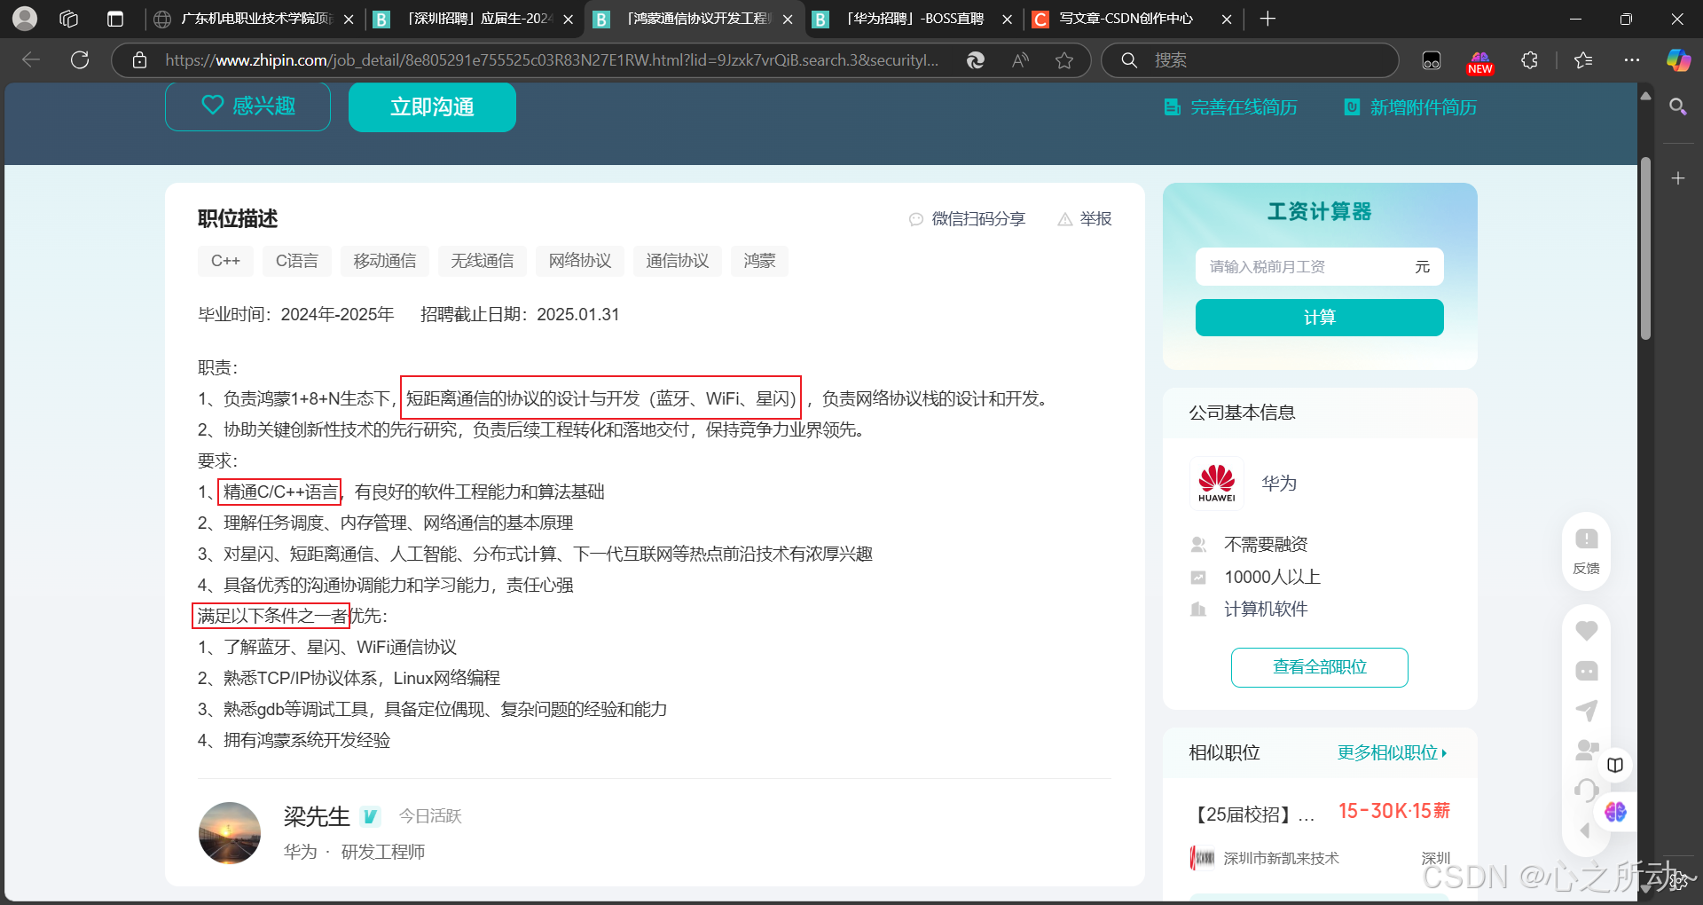Viewport: 1703px width, 905px height.
Task: Close the 鸿蒙通信协议开发工程 tab
Action: [x=788, y=19]
